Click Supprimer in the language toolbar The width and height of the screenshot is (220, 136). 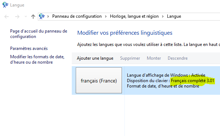pyautogui.click(x=130, y=58)
